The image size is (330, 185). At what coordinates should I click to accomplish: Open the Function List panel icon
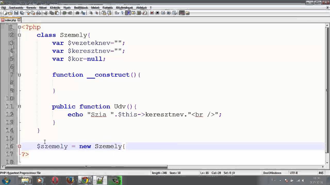[145, 13]
